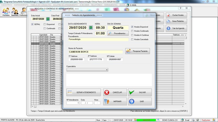Open the A RECEBER menu

(x=84, y=5)
